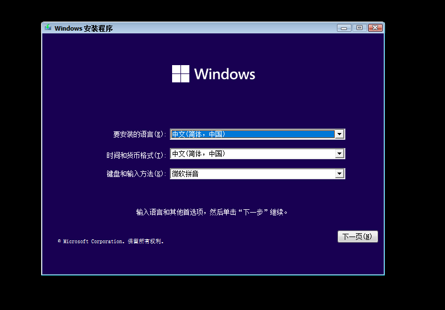Click the 键盘和输入方法(K) label
The width and height of the screenshot is (445, 310).
coord(136,174)
